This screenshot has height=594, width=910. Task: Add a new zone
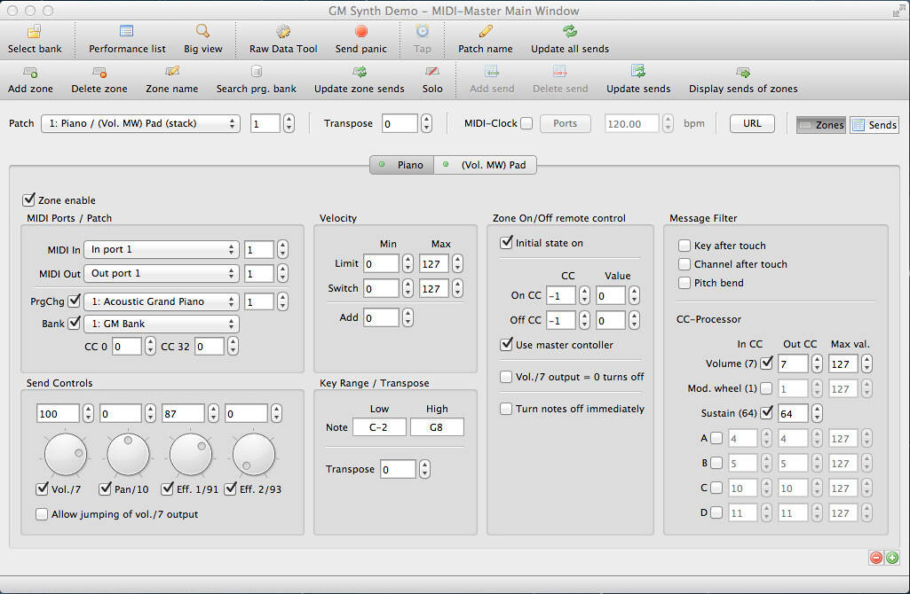tap(30, 80)
